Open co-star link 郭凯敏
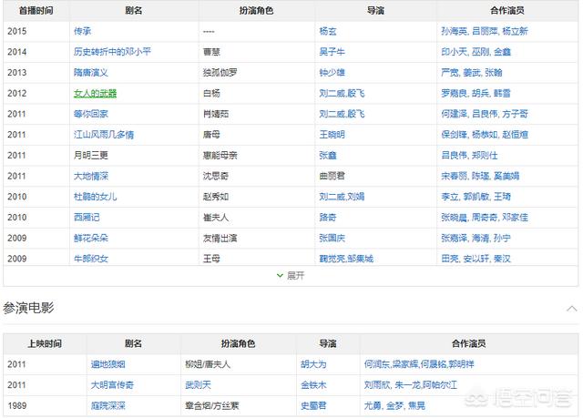 click(476, 197)
